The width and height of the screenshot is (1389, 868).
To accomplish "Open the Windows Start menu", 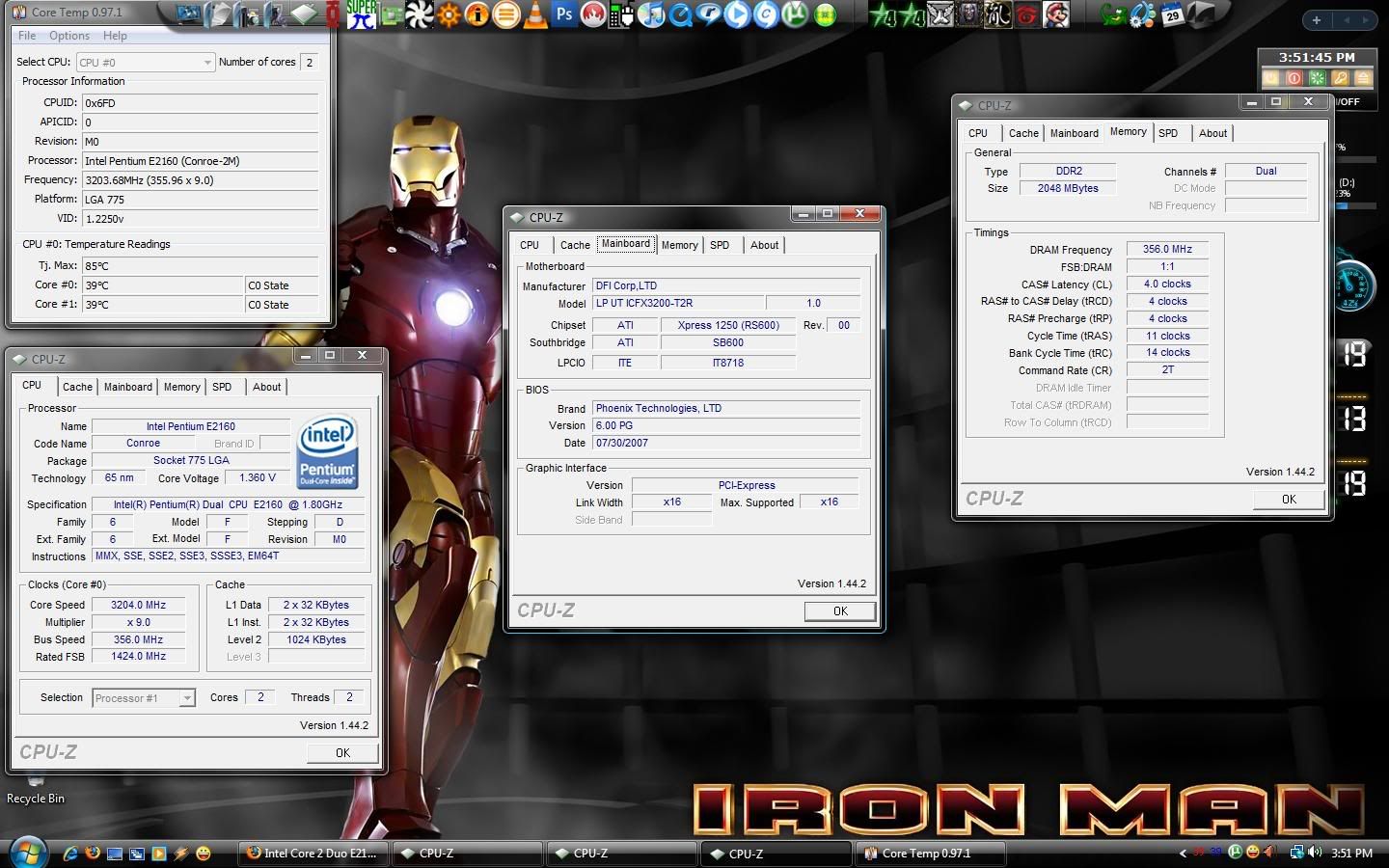I will [29, 853].
